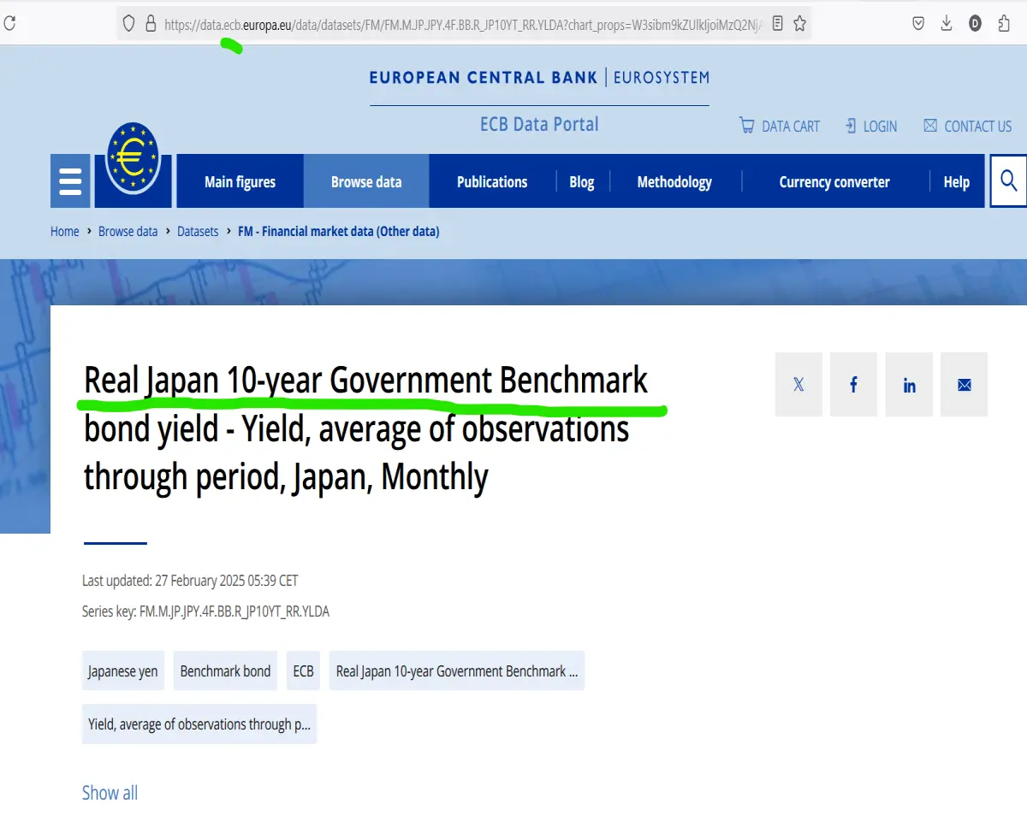The width and height of the screenshot is (1027, 821).
Task: Open reader view icon in address bar
Action: click(777, 24)
